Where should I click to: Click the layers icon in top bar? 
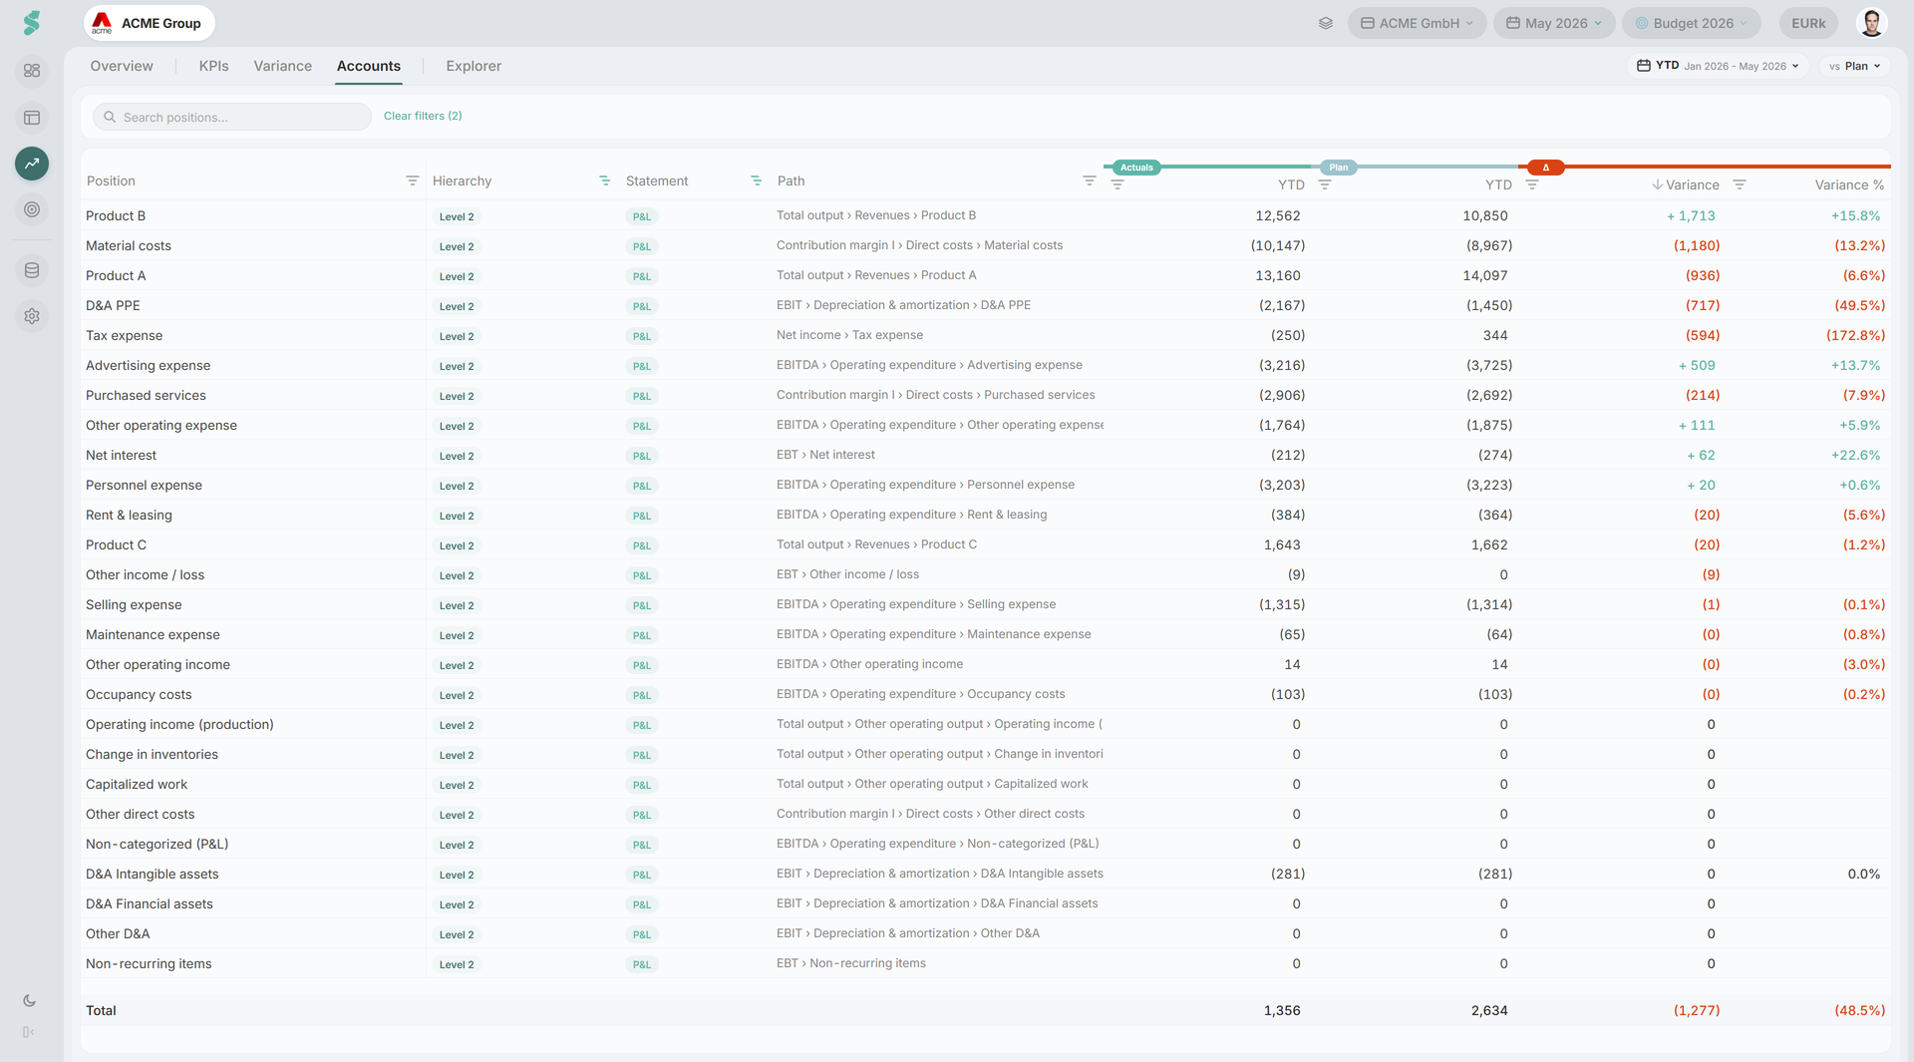pyautogui.click(x=1326, y=23)
